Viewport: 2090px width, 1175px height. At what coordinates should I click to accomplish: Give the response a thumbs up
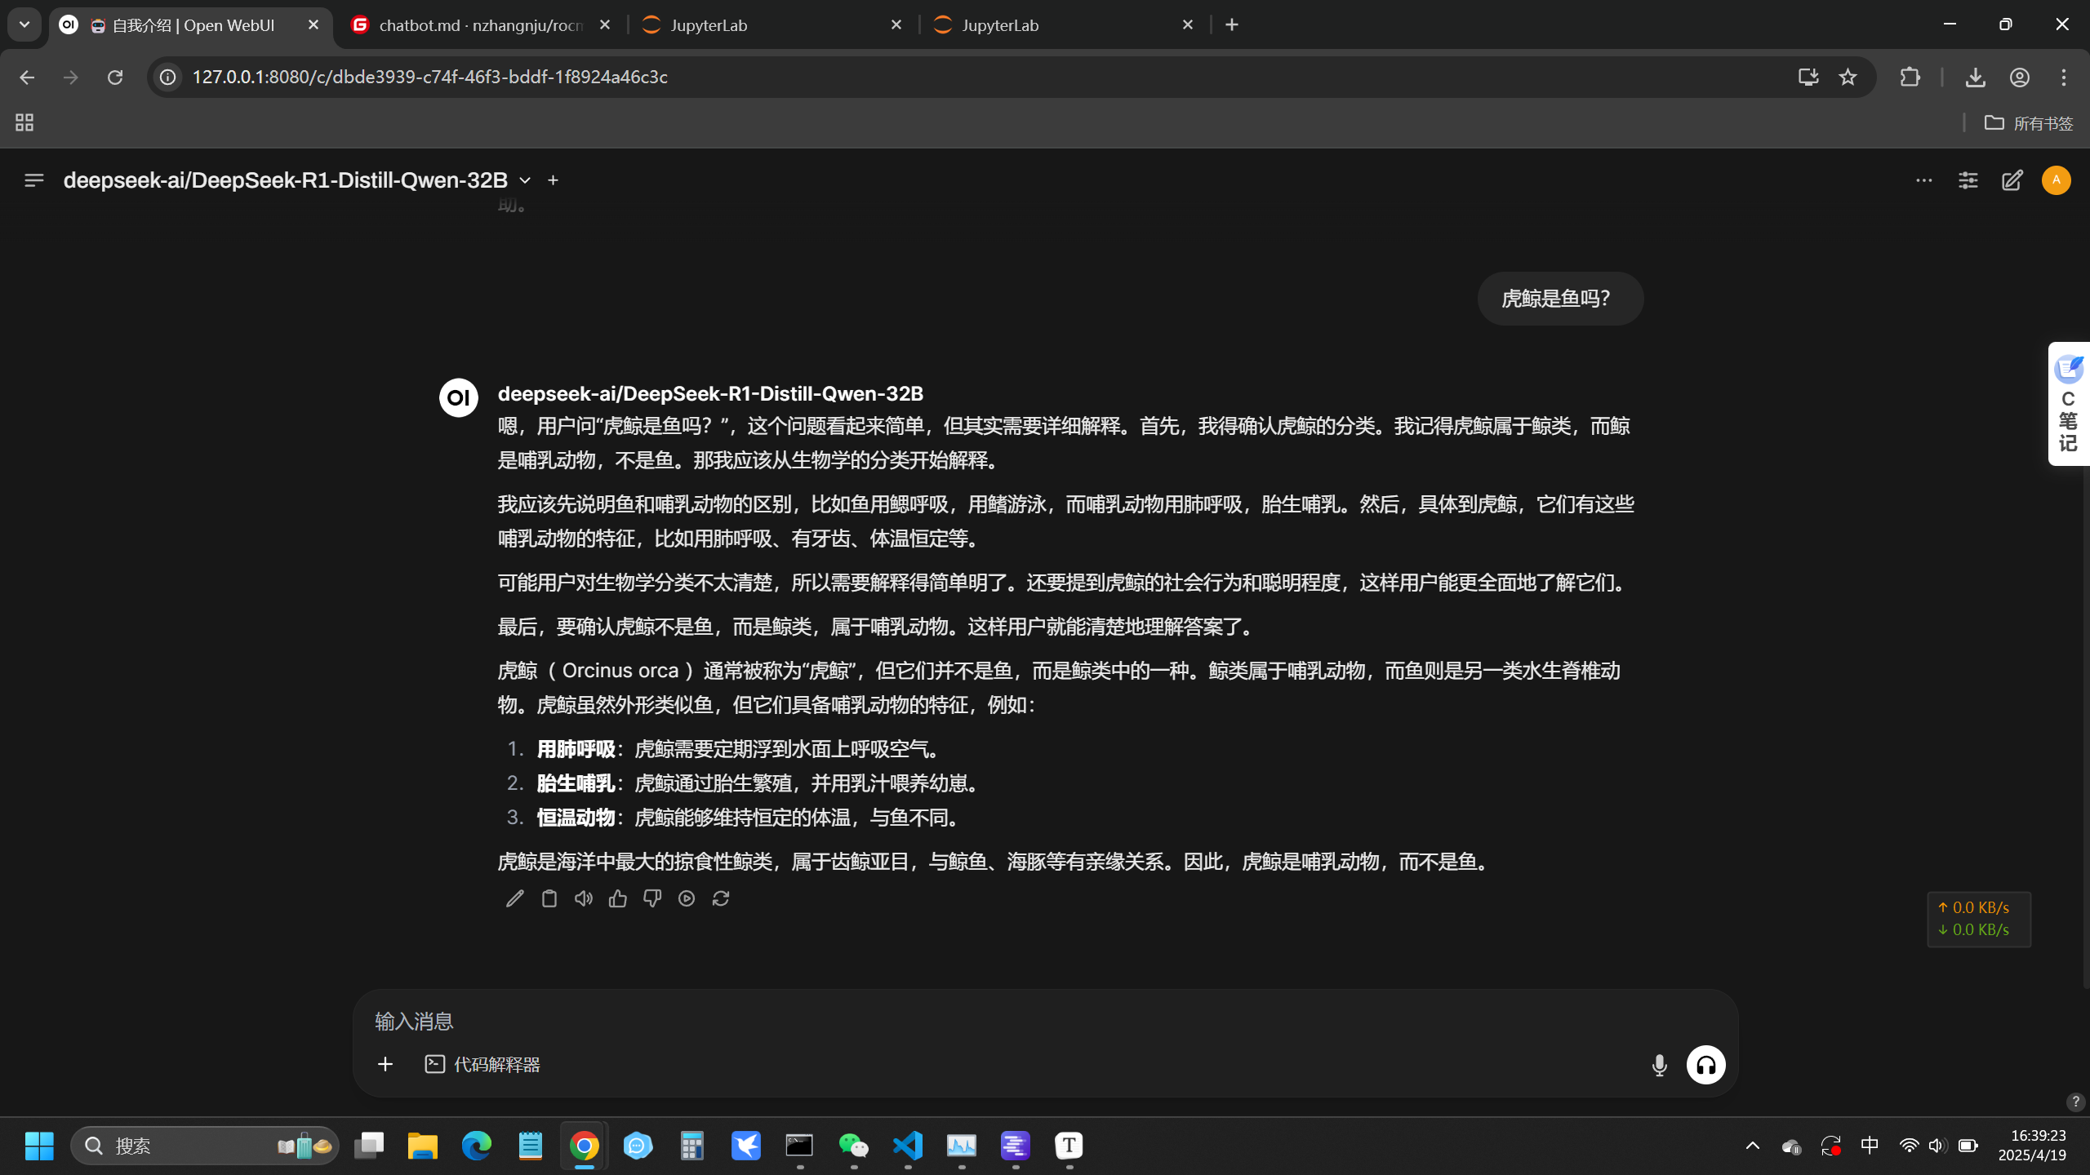point(618,898)
